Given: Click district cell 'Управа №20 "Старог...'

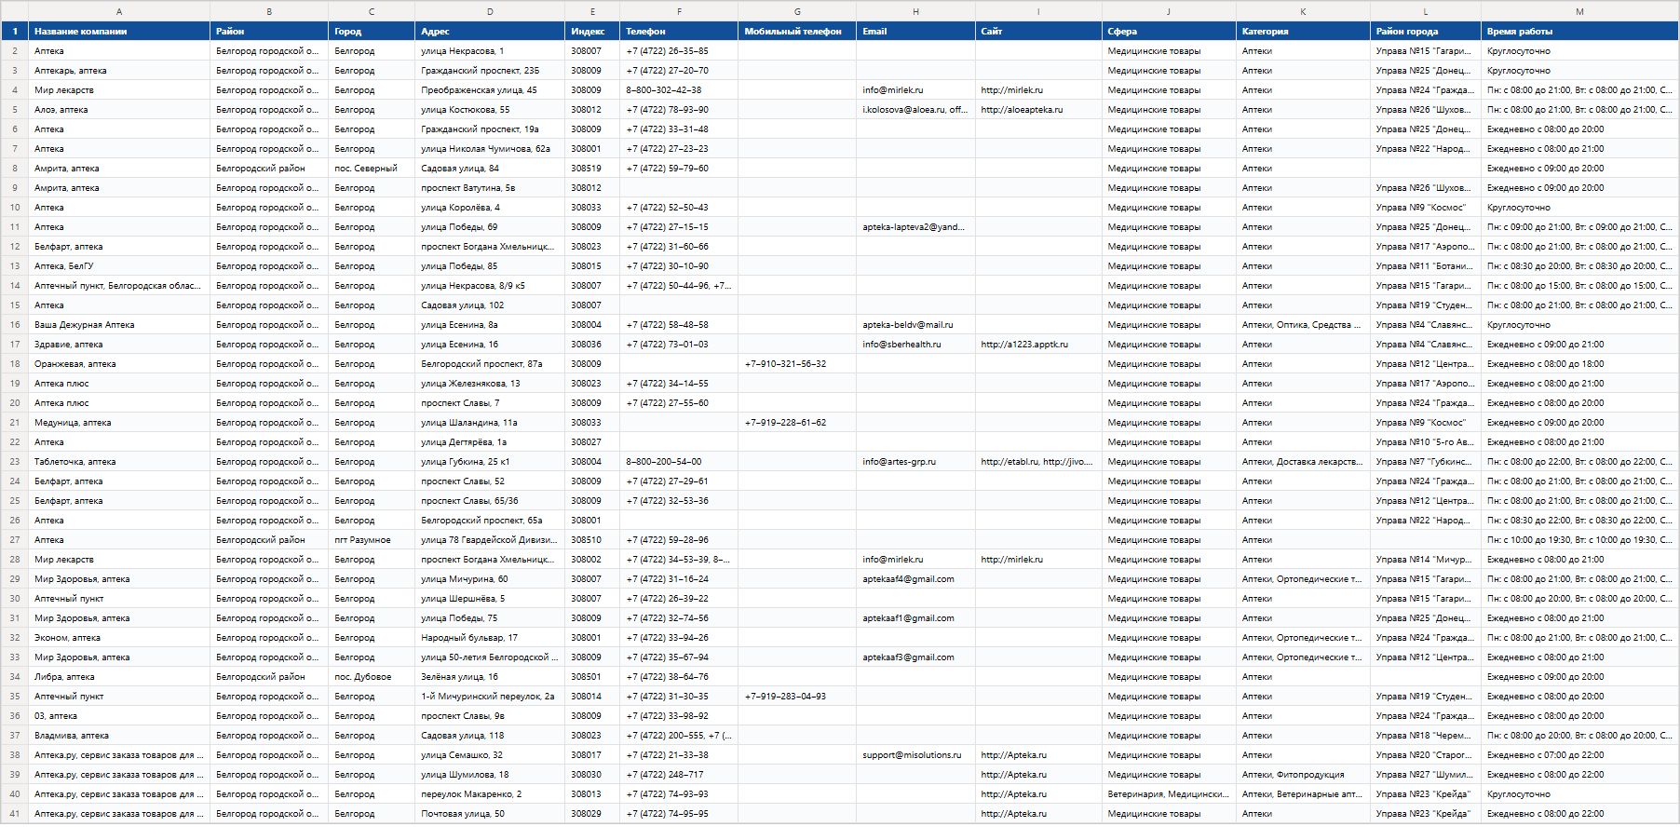Looking at the screenshot, I should pos(1426,755).
